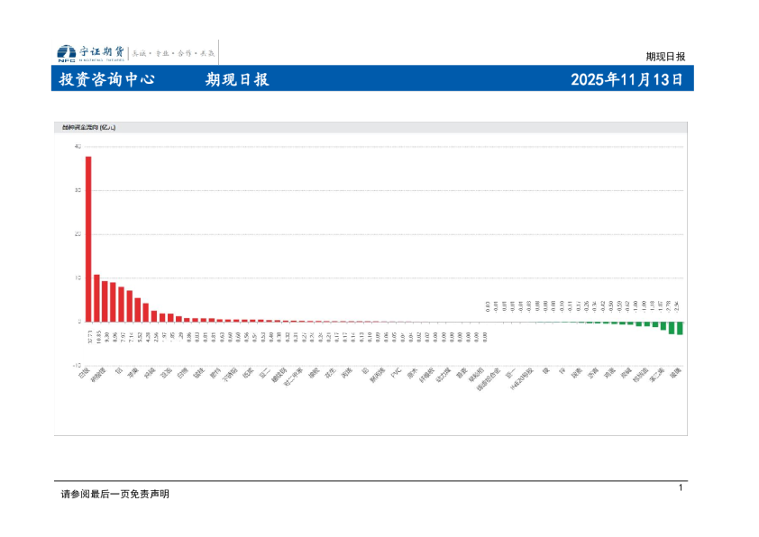
Task: Click the 投资咨询中心 header text
Action: pos(106,79)
